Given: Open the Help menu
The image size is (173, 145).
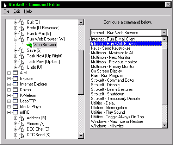Looking at the screenshot, I should (28, 11).
